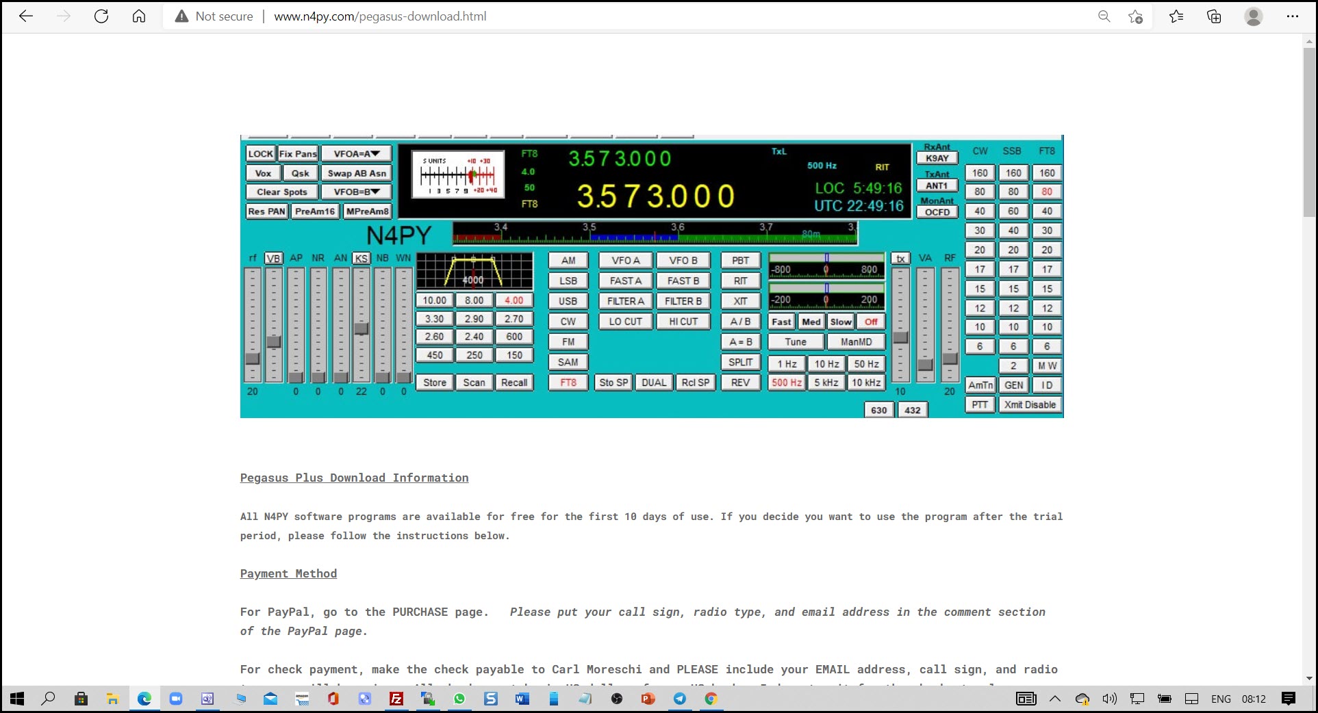
Task: Open the Windows Start menu
Action: coord(17,699)
